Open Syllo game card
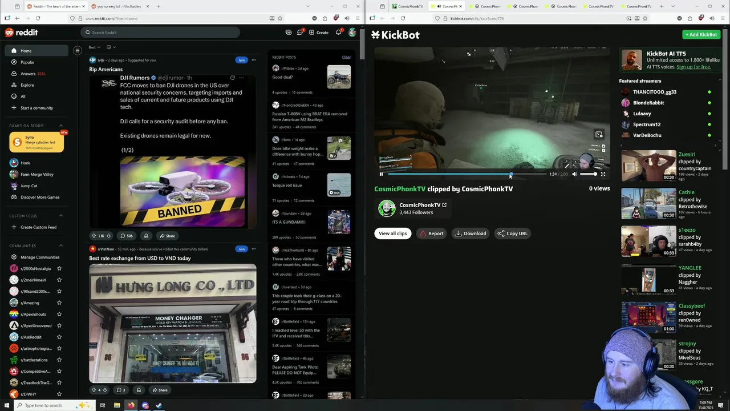This screenshot has width=730, height=411. point(36,142)
